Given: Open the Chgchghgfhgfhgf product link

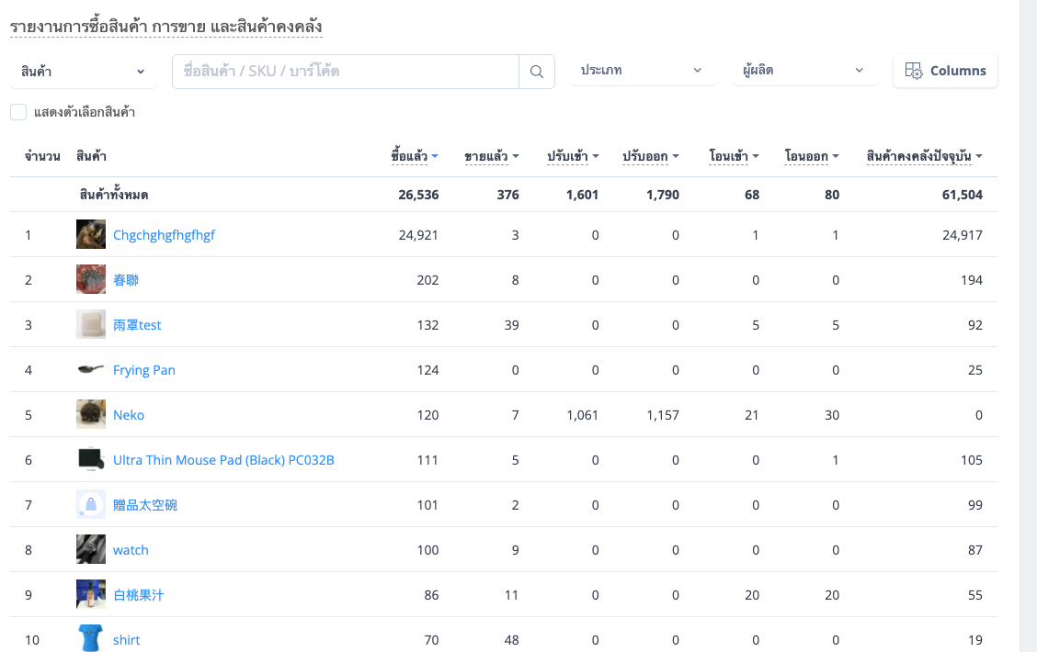Looking at the screenshot, I should click(x=164, y=234).
